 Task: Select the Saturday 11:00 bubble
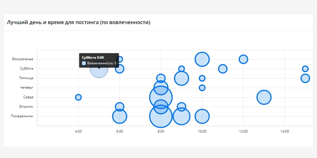click(223, 69)
